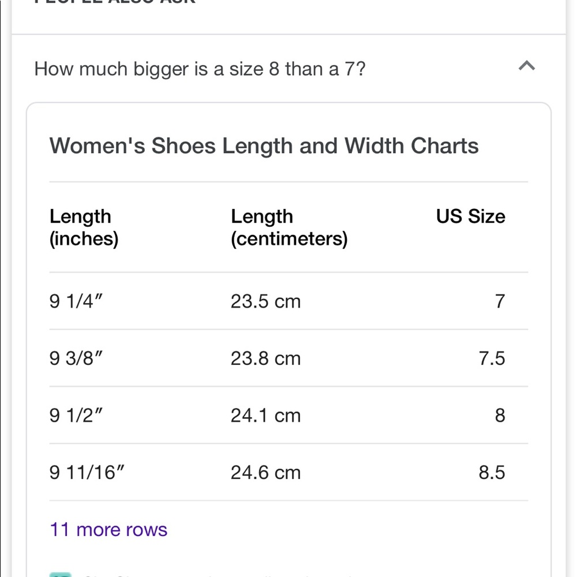
Task: Select the 'Length (inches)' column header
Action: tap(84, 227)
